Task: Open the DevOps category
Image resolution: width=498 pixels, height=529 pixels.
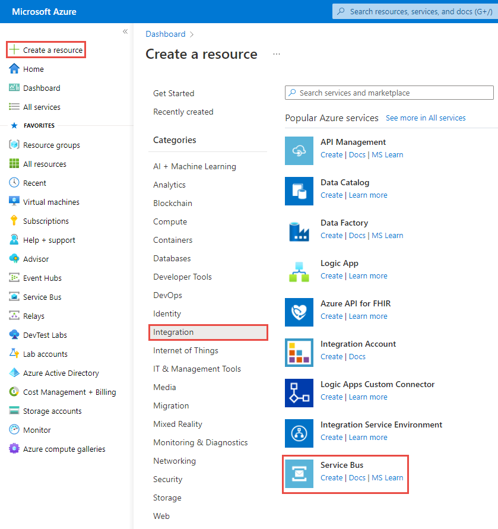Action: [x=167, y=295]
